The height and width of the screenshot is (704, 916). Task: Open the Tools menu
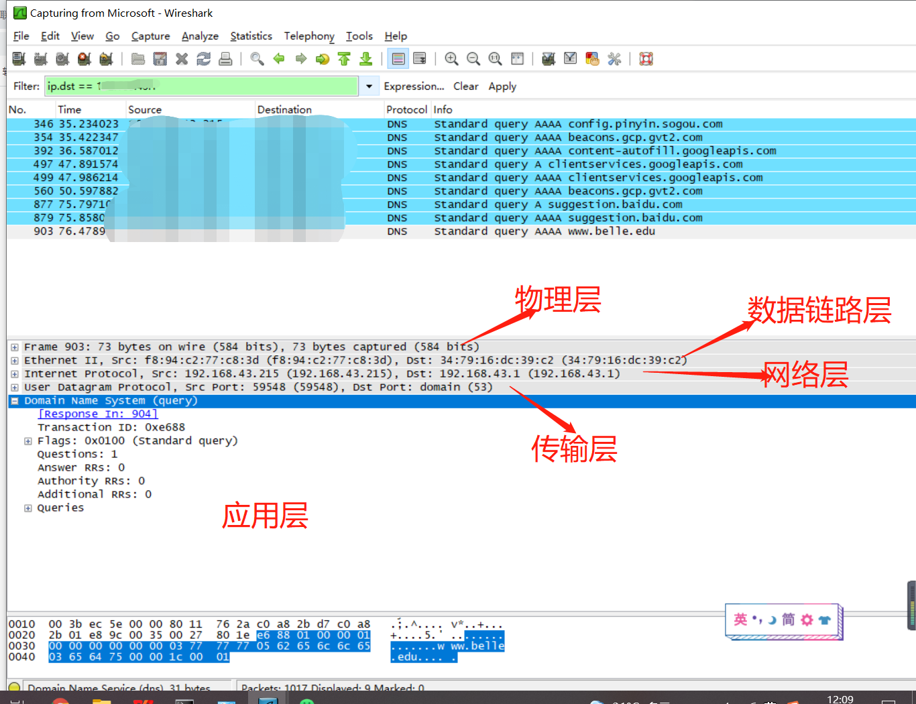pyautogui.click(x=359, y=36)
